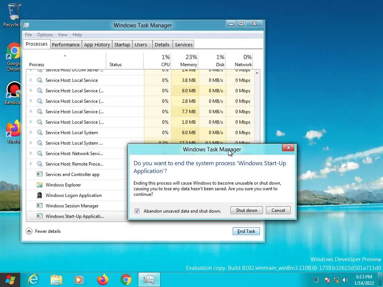Viewport: 383px width, 287px height.
Task: Sort by the Memory column header
Action: coord(184,61)
